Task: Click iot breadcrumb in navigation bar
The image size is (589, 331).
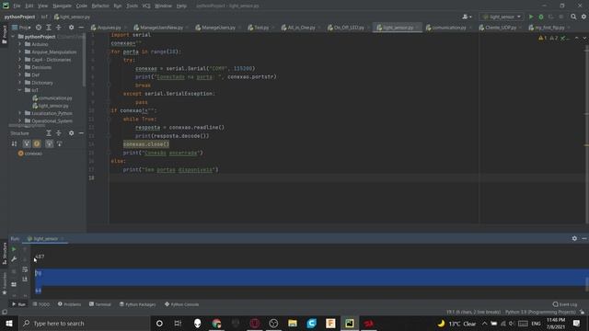Action: [44, 17]
